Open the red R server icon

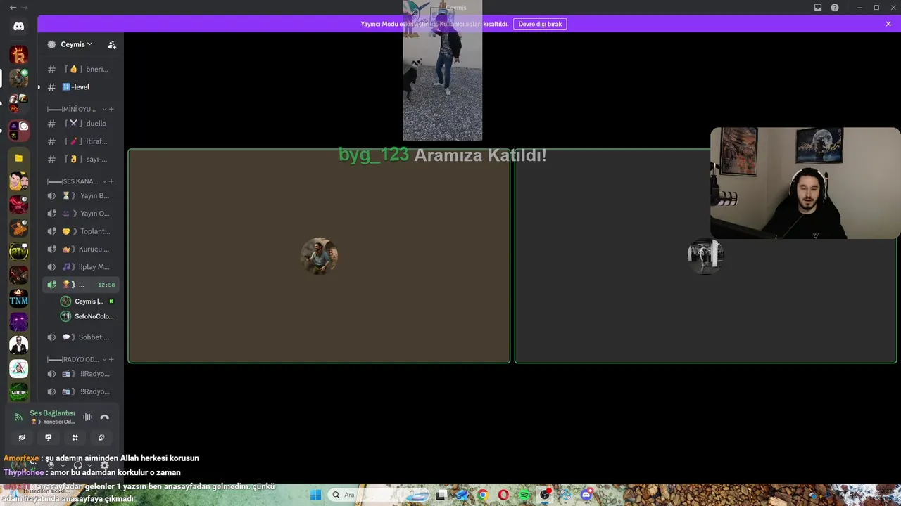(19, 55)
